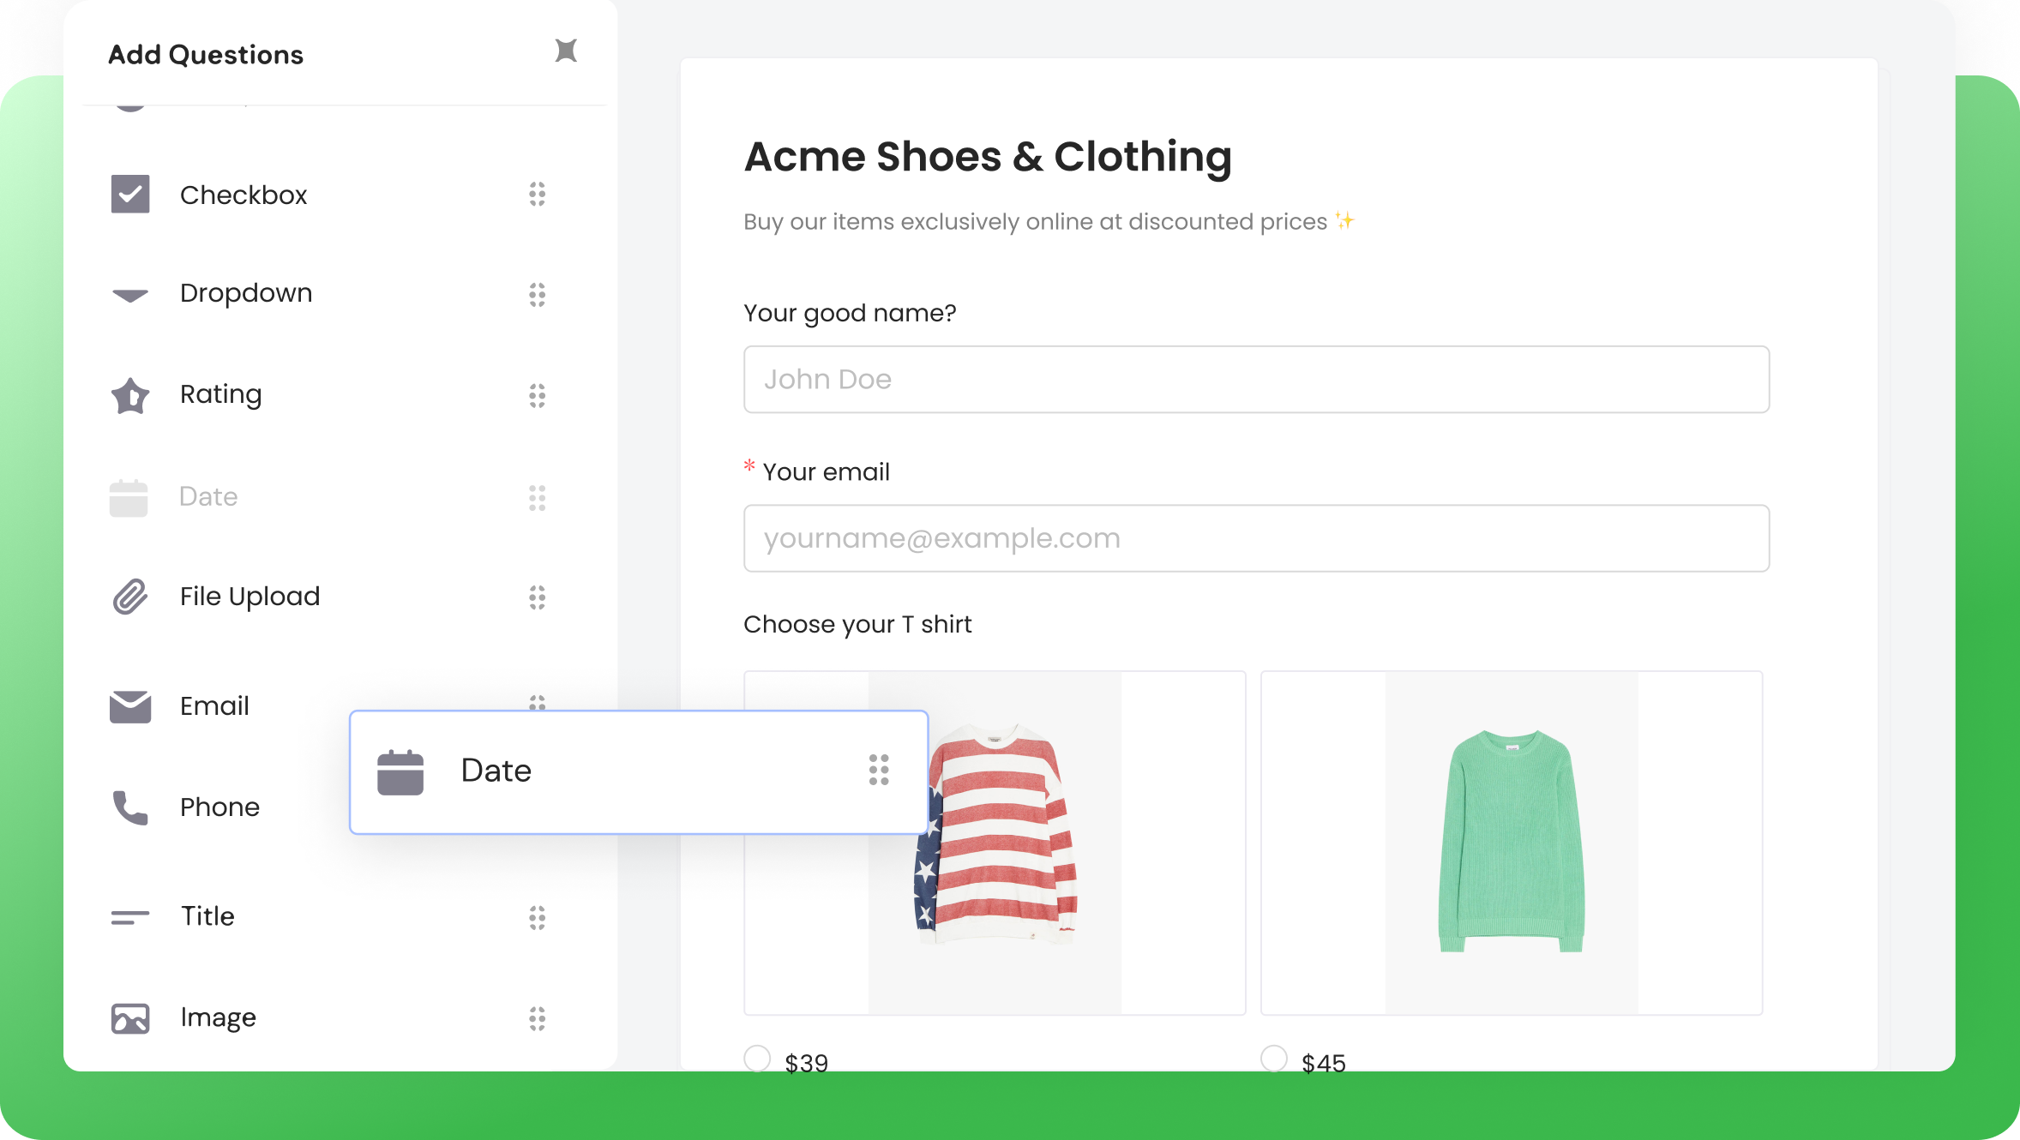Click the pin icon in Add Questions panel
Image resolution: width=2020 pixels, height=1140 pixels.
tap(567, 51)
